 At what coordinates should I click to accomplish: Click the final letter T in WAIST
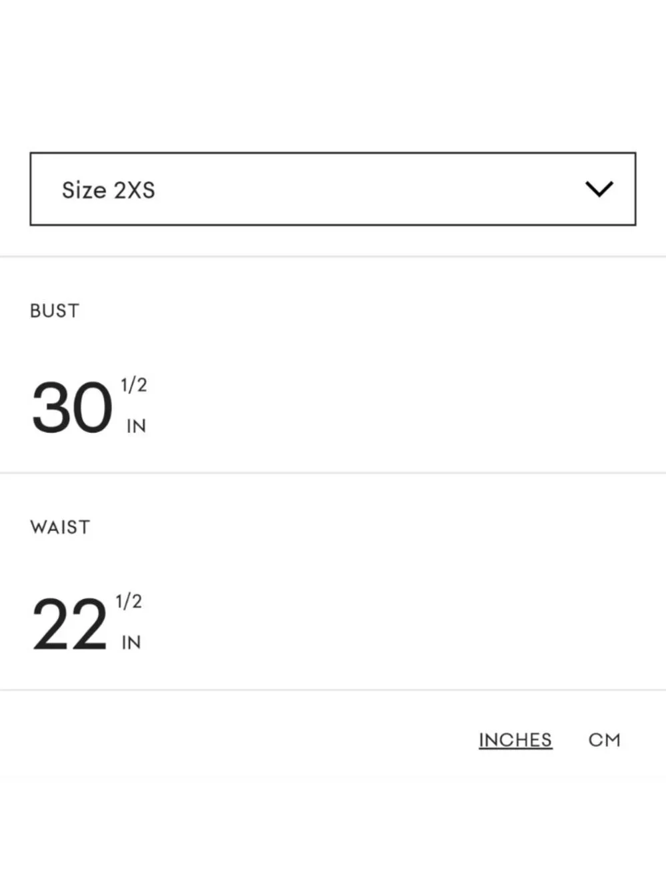pos(83,528)
